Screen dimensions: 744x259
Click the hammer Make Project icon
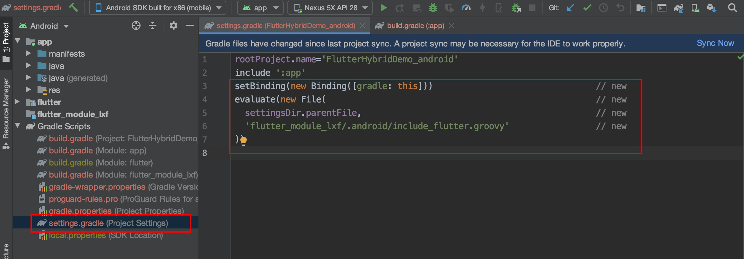tap(73, 8)
